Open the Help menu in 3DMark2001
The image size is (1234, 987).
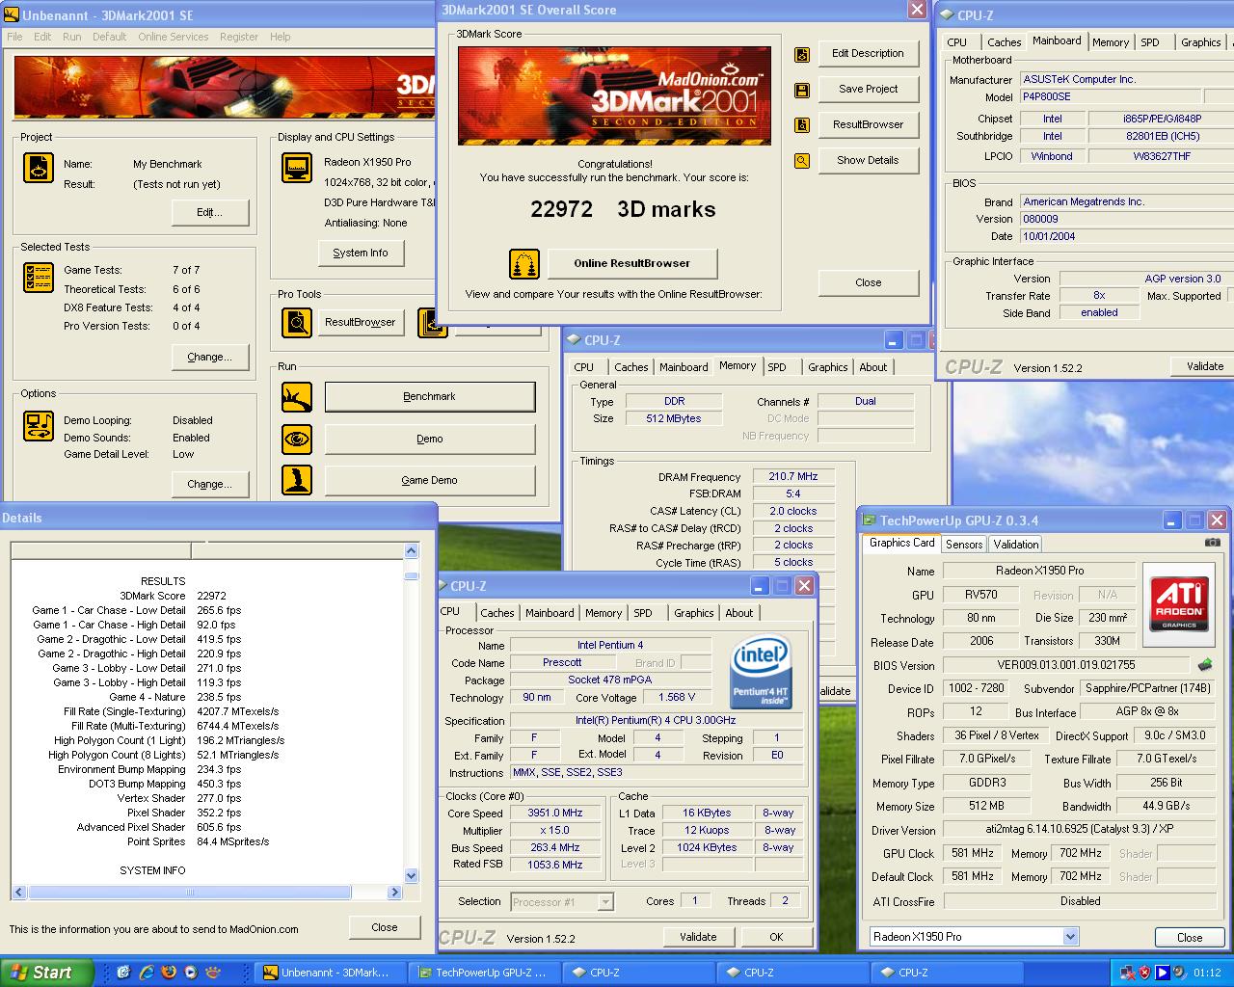pyautogui.click(x=281, y=37)
